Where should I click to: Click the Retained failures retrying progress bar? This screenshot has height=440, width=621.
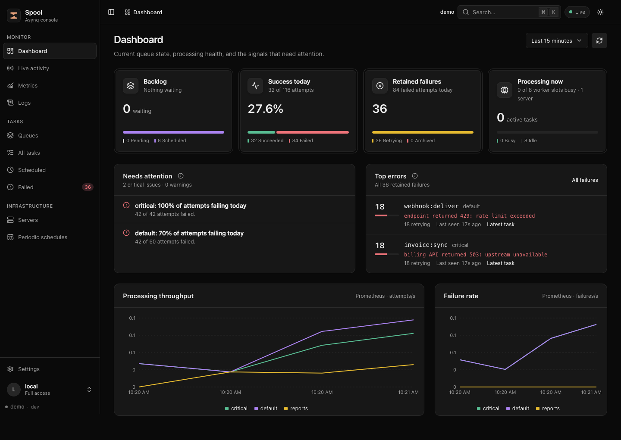click(423, 132)
